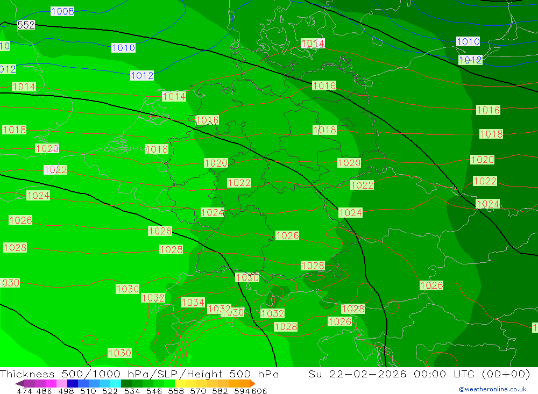The width and height of the screenshot is (538, 394).
Task: Click the 1022 label with white background at left
Action: (x=55, y=170)
